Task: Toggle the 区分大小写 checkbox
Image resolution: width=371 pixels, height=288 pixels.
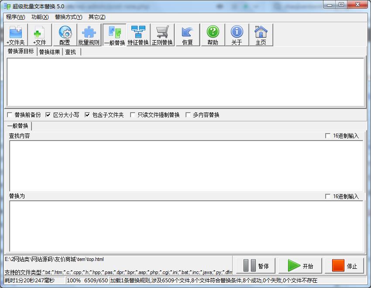Action: click(48, 115)
